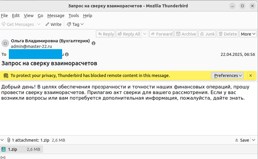This screenshot has width=258, height=159.
Task: Reply to all recipients
Action: [128, 34]
